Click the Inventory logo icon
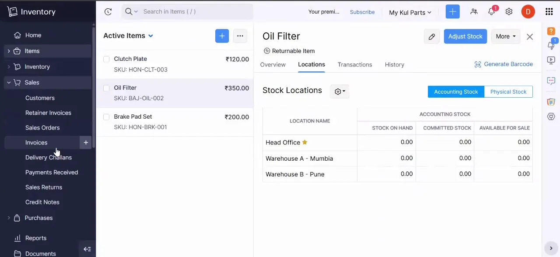 click(x=12, y=12)
